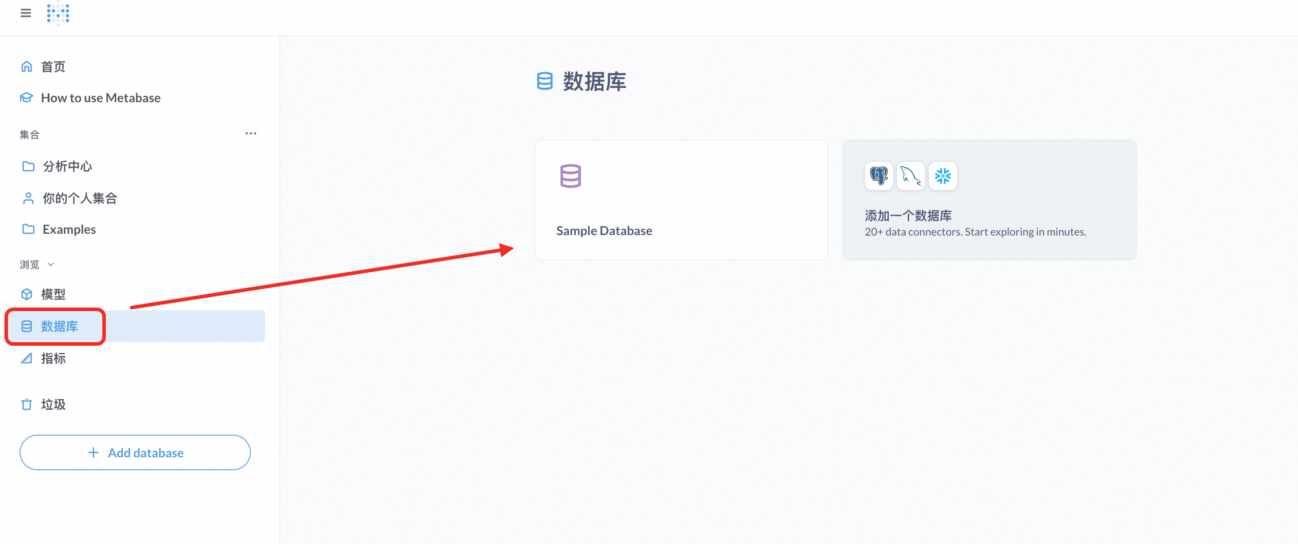1298x544 pixels.
Task: Click the metrics ruler icon
Action: click(x=27, y=358)
